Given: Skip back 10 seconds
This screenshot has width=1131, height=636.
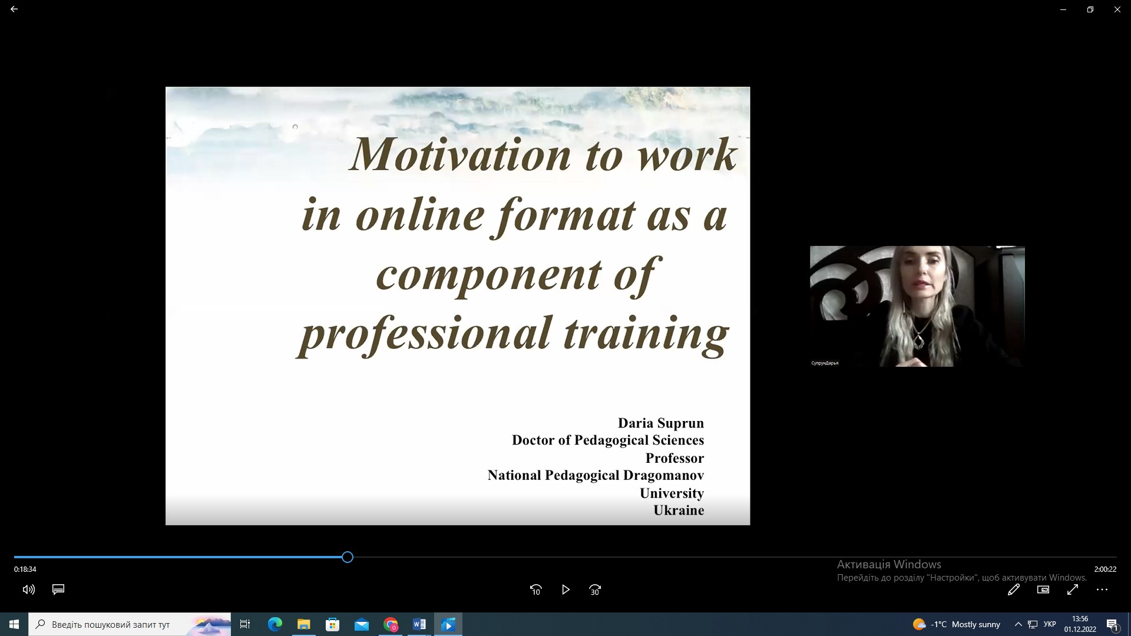Looking at the screenshot, I should coord(535,589).
